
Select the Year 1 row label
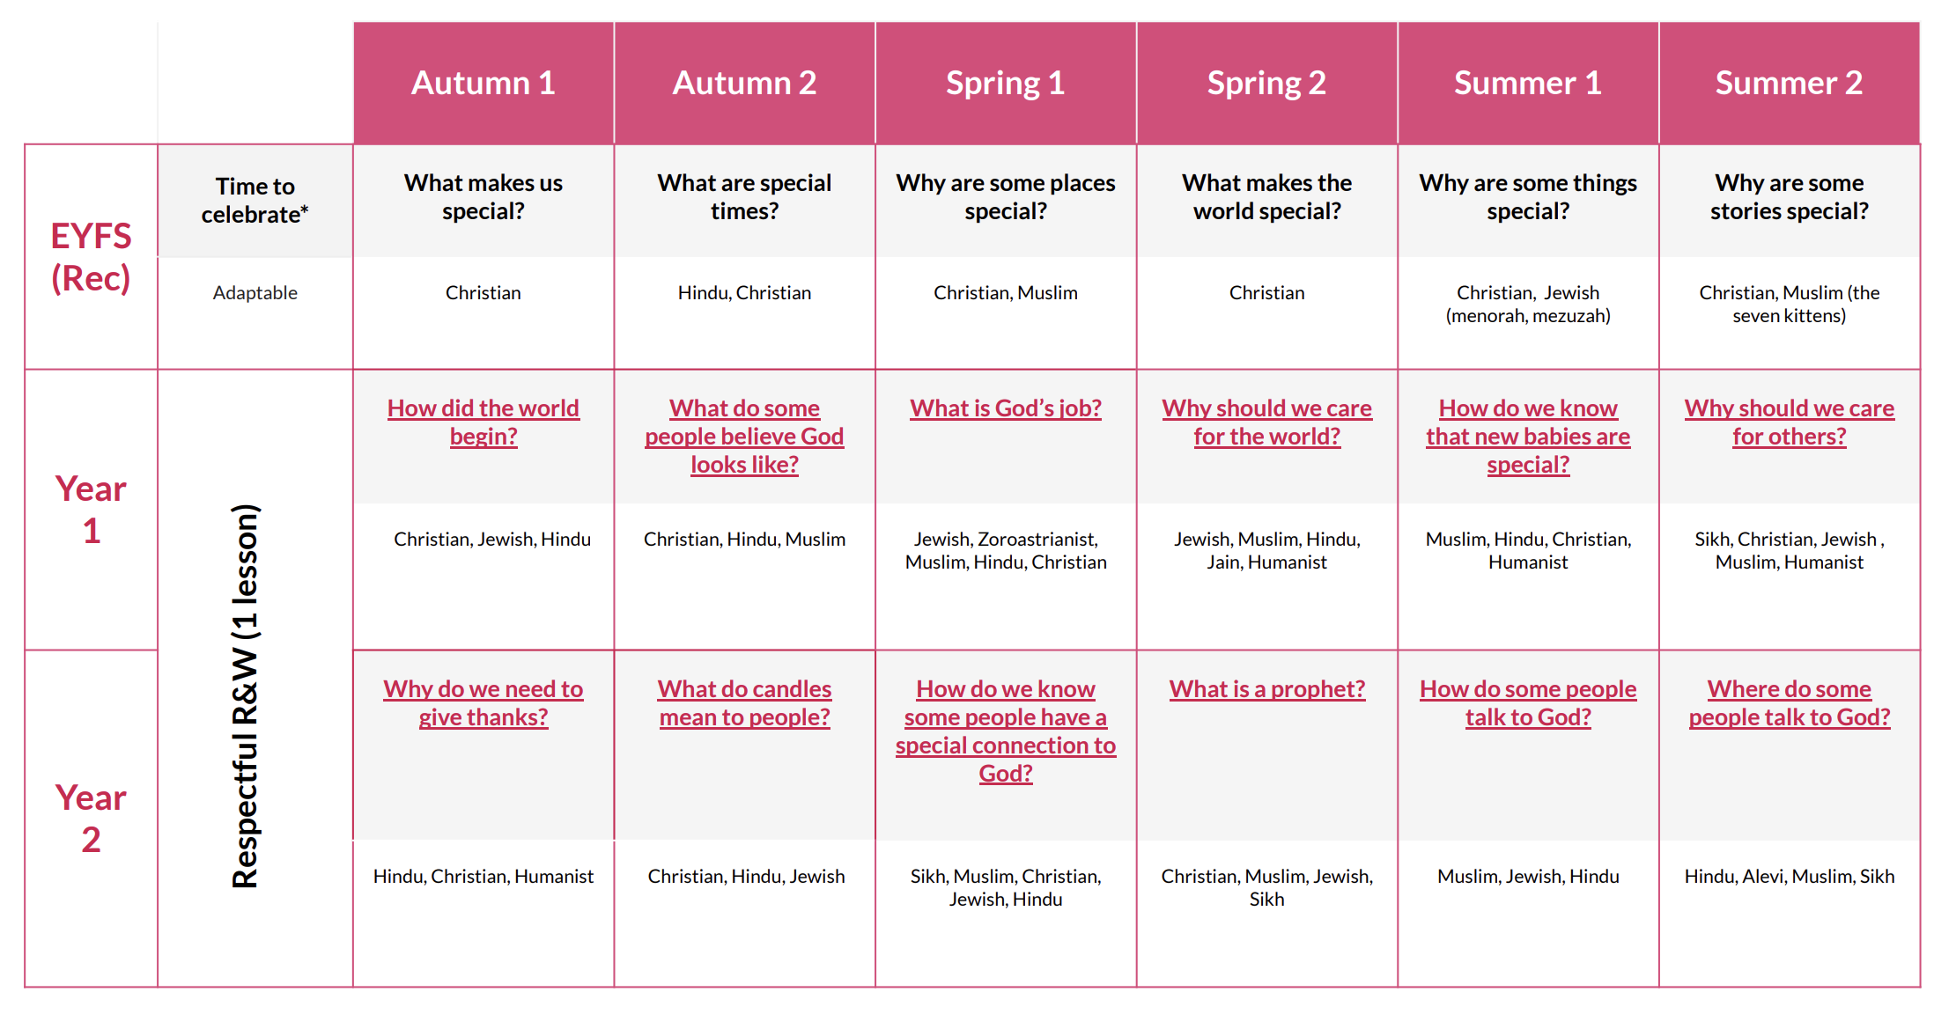pos(91,509)
